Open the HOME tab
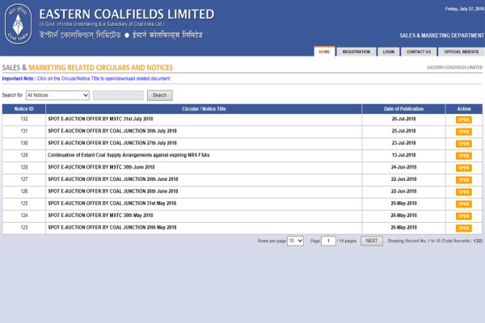 point(324,52)
